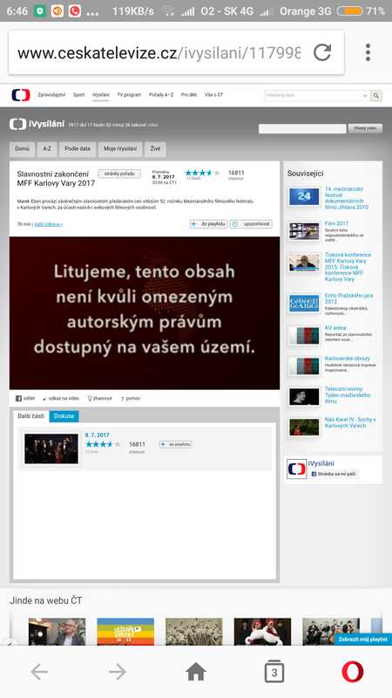Click the ČT24 thumbnail in Související
The image size is (392, 698).
[304, 196]
